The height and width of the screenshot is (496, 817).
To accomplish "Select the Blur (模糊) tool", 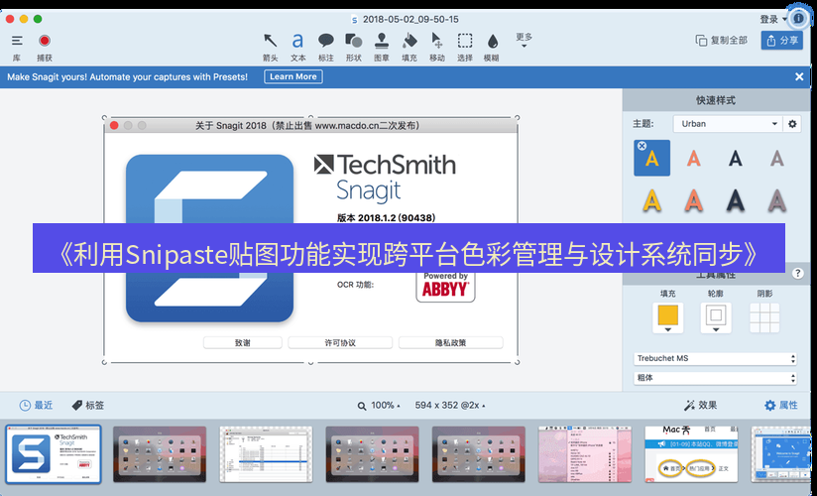I will pyautogui.click(x=492, y=41).
